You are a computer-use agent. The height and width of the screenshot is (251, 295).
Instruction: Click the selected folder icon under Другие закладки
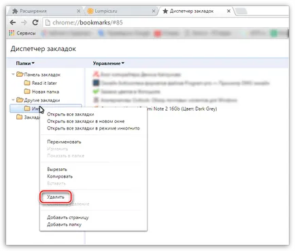click(27, 109)
